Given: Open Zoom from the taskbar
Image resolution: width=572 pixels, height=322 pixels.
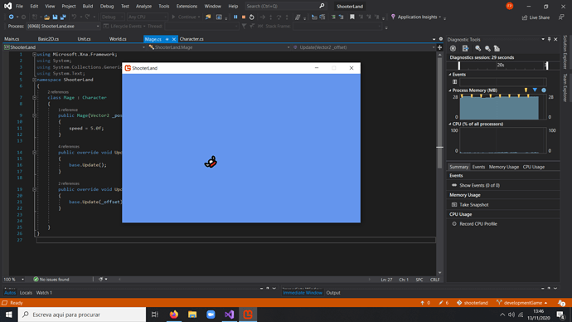Looking at the screenshot, I should [211, 315].
